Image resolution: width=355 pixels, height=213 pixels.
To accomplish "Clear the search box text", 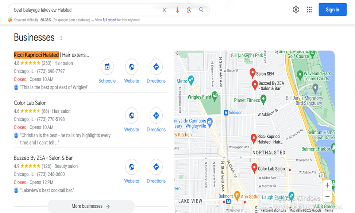I will click(x=164, y=10).
